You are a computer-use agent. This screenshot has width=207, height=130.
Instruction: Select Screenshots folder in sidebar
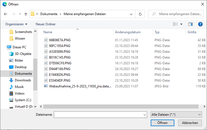[x=21, y=32]
